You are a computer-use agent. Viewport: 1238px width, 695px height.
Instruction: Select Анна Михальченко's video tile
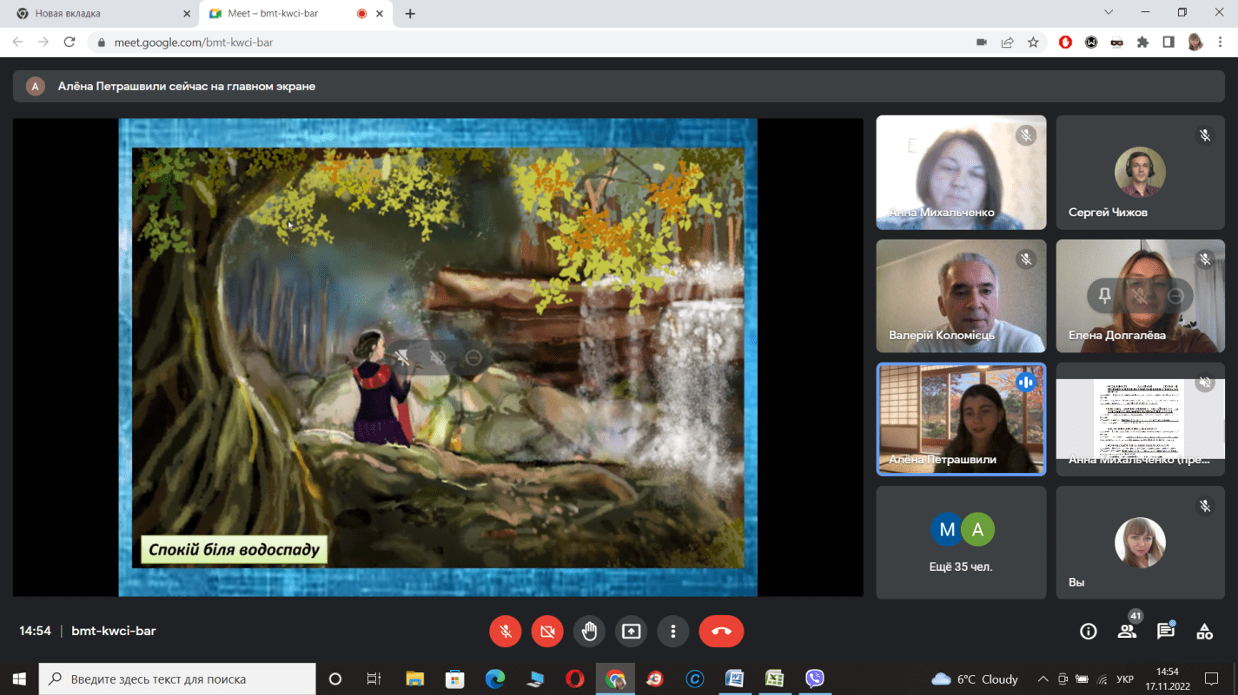961,173
